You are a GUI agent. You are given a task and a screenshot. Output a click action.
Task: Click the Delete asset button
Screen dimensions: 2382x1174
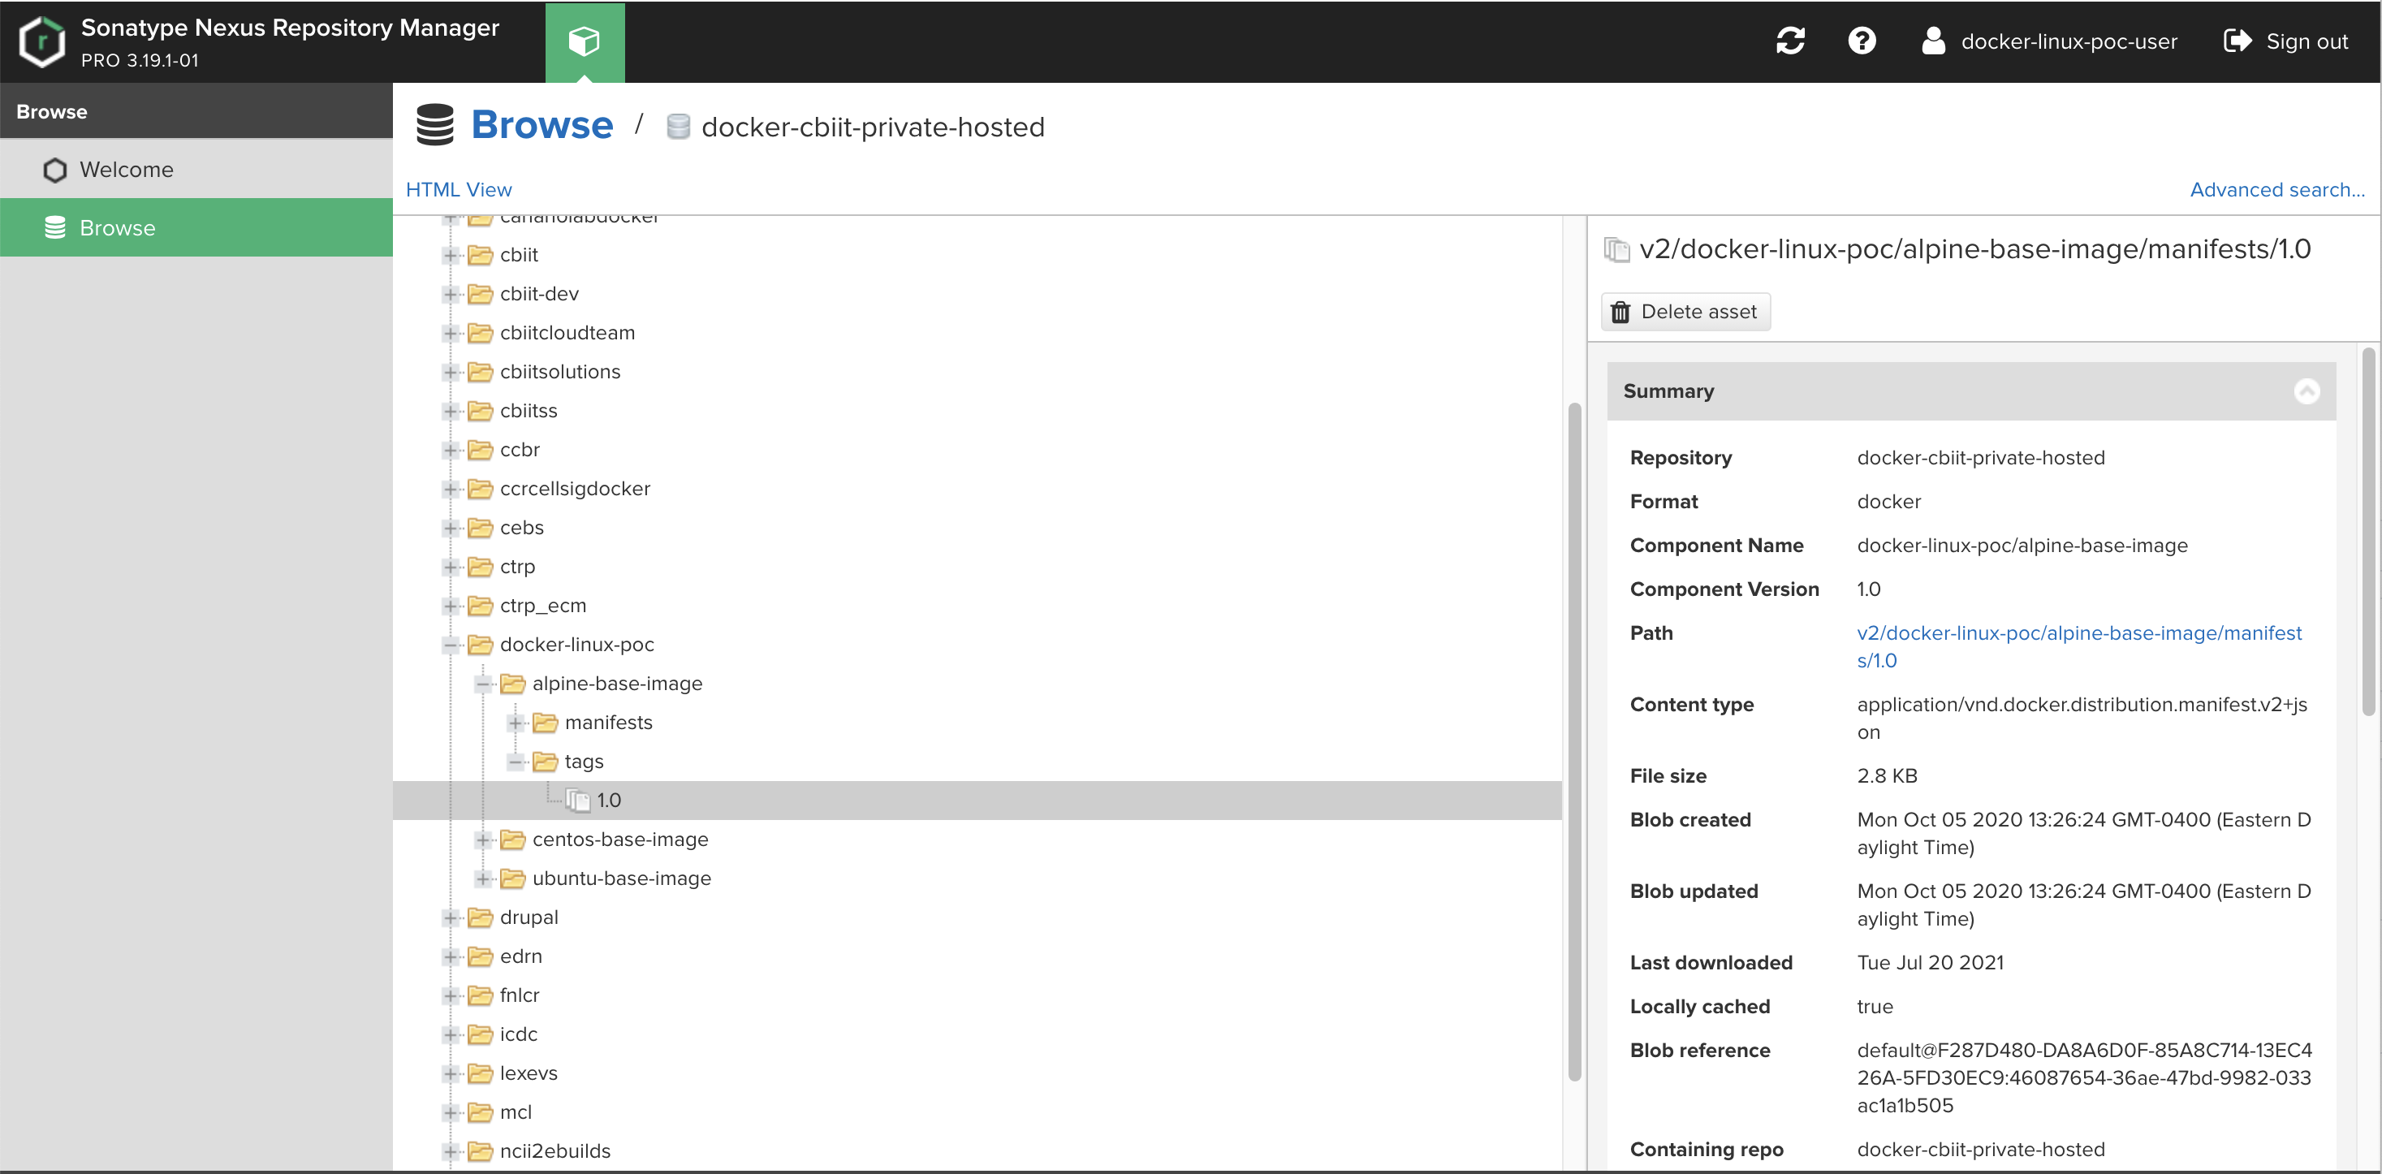(1685, 311)
